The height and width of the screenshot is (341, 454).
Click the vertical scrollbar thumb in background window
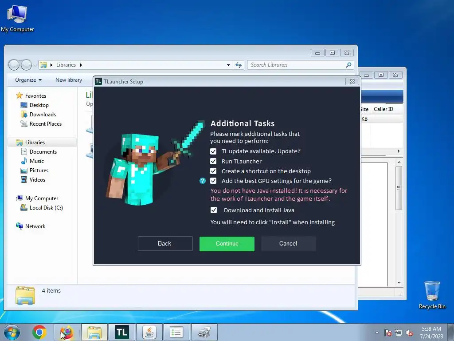click(399, 188)
